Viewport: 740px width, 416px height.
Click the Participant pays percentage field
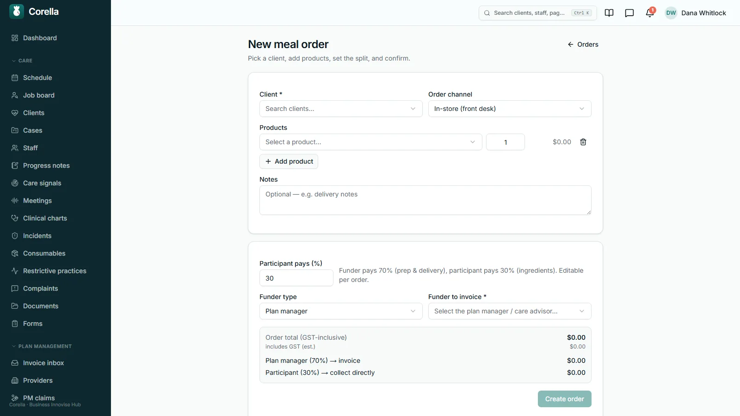tap(296, 278)
